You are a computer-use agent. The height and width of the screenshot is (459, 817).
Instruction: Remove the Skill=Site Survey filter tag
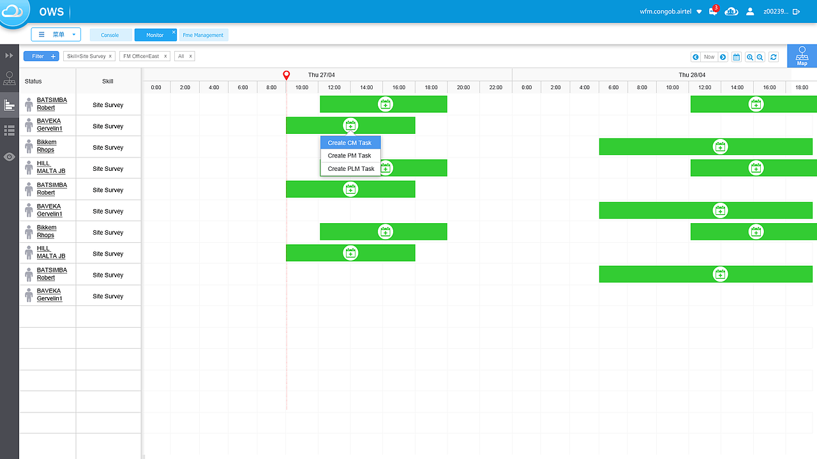pyautogui.click(x=110, y=56)
